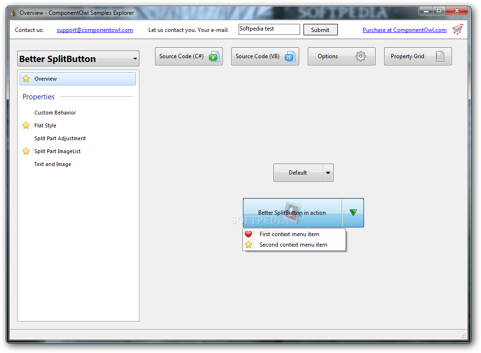Click the window resize grip

464,336
